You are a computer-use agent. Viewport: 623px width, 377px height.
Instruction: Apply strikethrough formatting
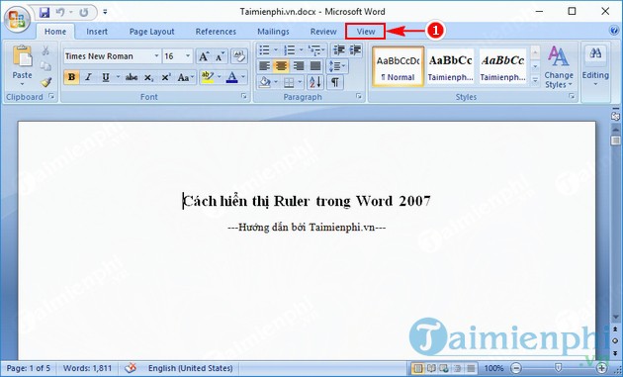[132, 77]
